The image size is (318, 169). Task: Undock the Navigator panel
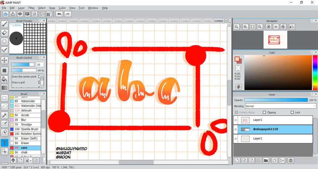pyautogui.click(x=312, y=21)
